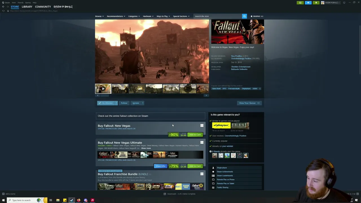Open the green friends activity icon

click(x=300, y=3)
